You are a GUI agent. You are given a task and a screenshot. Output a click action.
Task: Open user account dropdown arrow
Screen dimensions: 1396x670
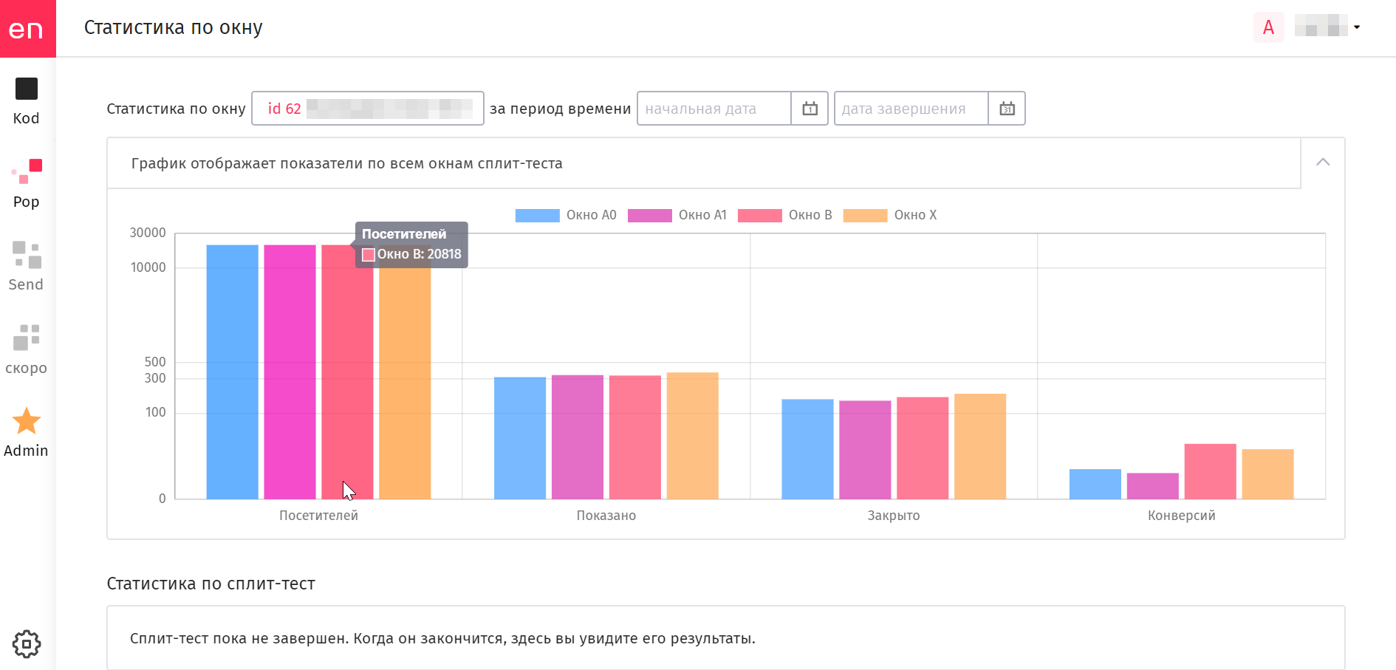pyautogui.click(x=1357, y=27)
